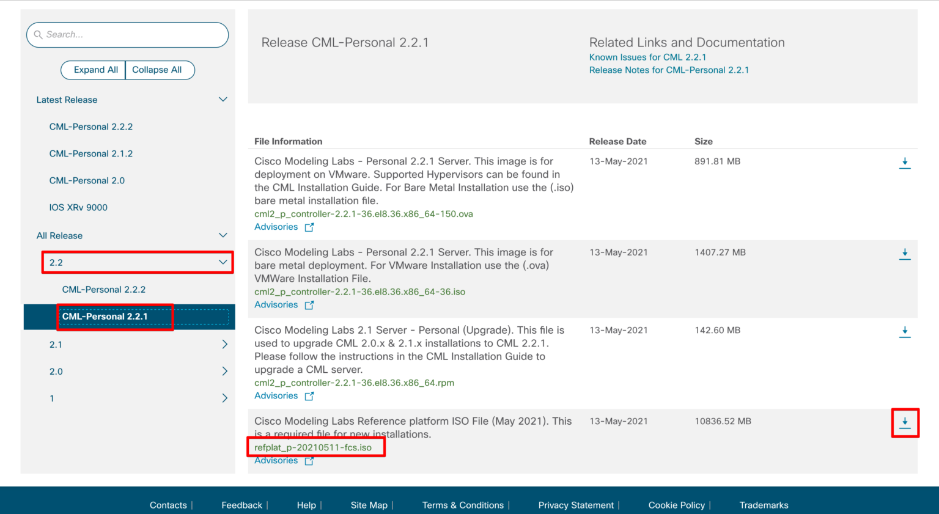Open external link icon beside OVA Advisories

point(309,227)
